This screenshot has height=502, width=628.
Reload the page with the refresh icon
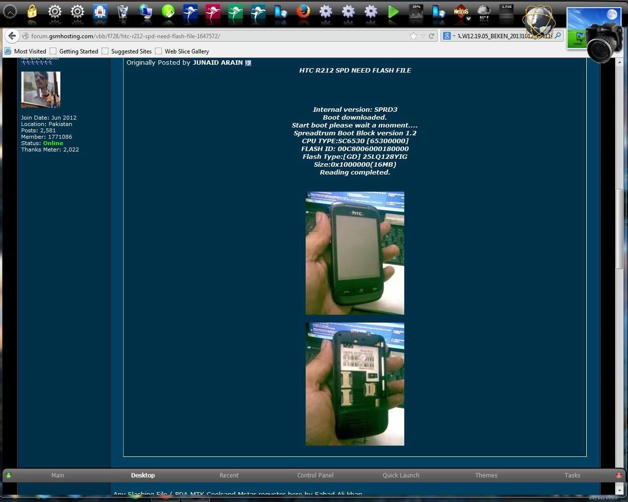pos(431,36)
